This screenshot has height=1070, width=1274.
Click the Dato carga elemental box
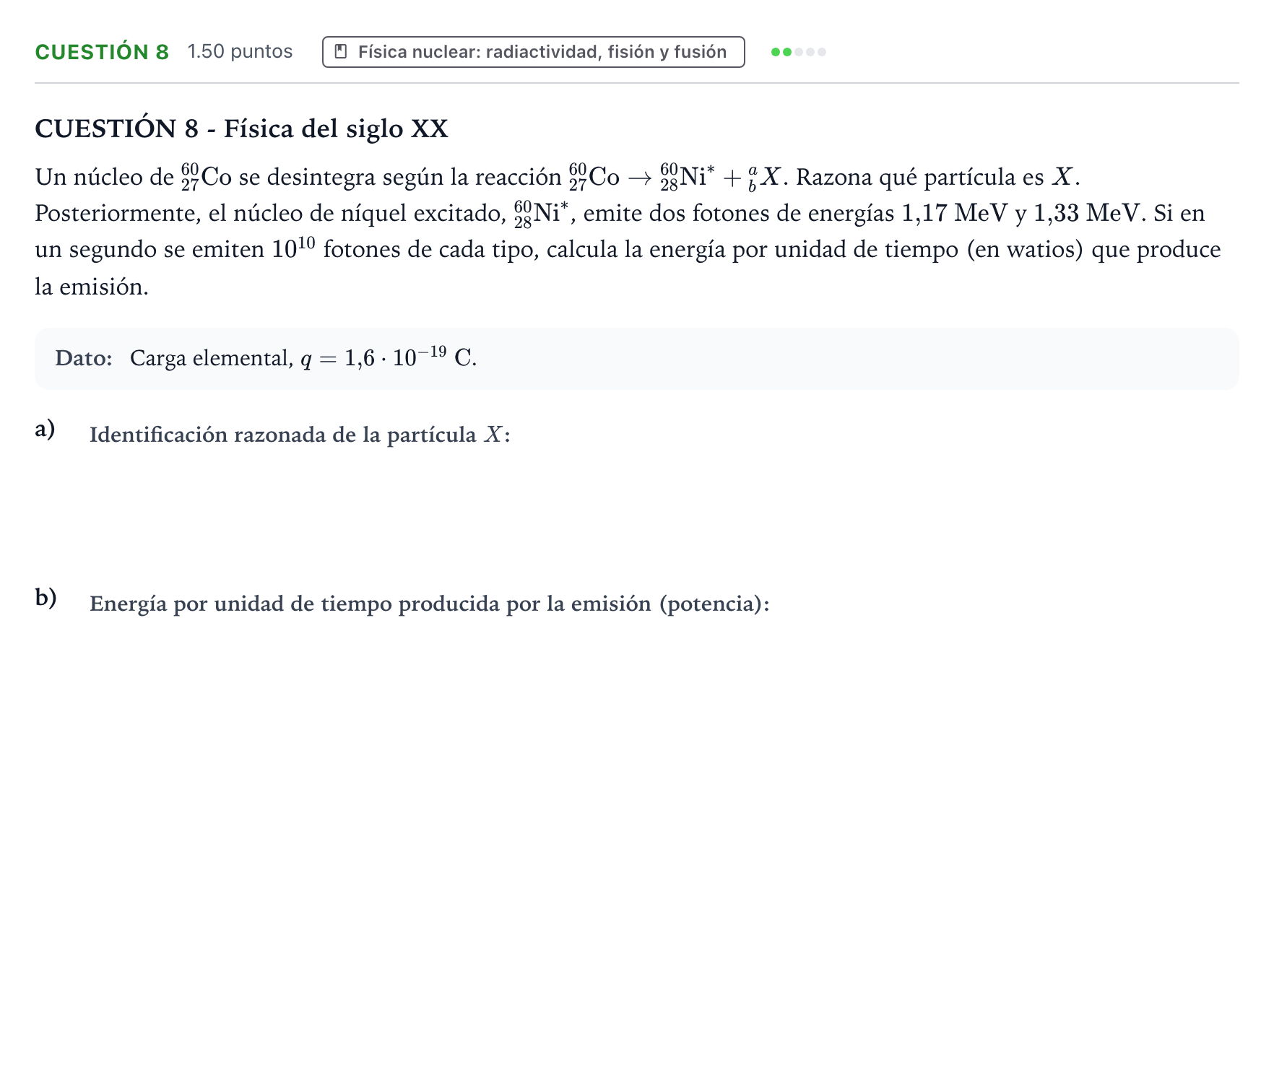pos(636,359)
